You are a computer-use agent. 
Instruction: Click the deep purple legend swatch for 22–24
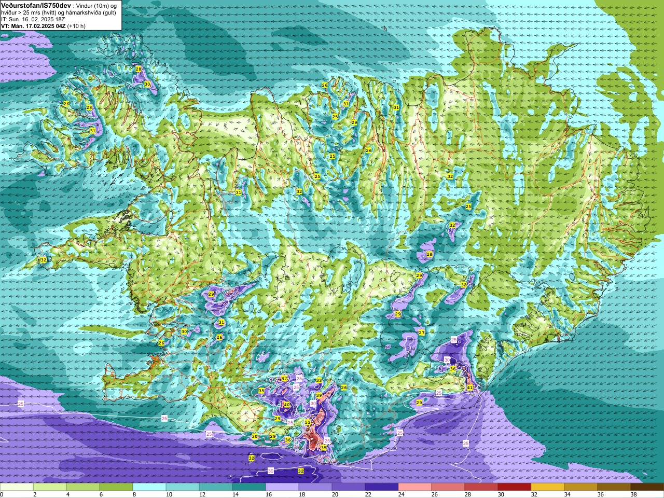point(382,487)
